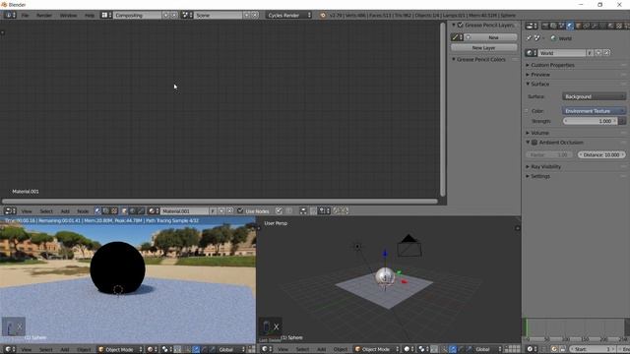Click the New grease pencil button
The height and width of the screenshot is (354, 630).
point(491,37)
